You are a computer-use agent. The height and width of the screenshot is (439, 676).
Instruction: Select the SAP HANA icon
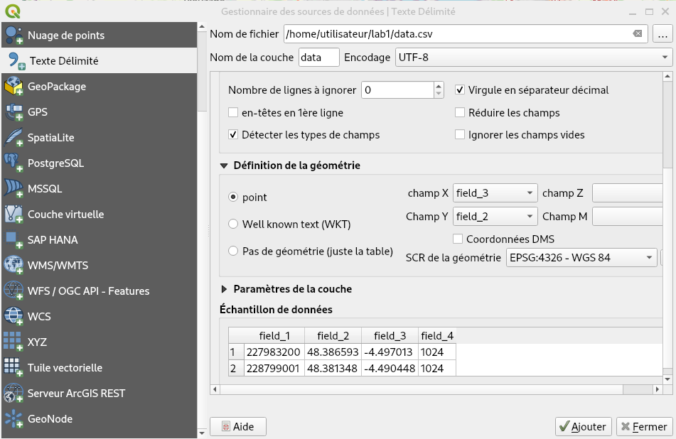point(14,240)
